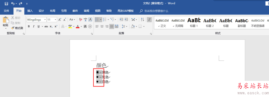Open Customize Quick Access Toolbar dropdown
The width and height of the screenshot is (269, 97).
coord(27,4)
